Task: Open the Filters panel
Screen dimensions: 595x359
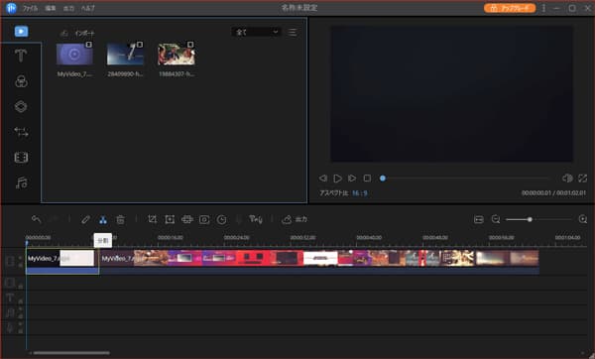Action: coord(21,81)
